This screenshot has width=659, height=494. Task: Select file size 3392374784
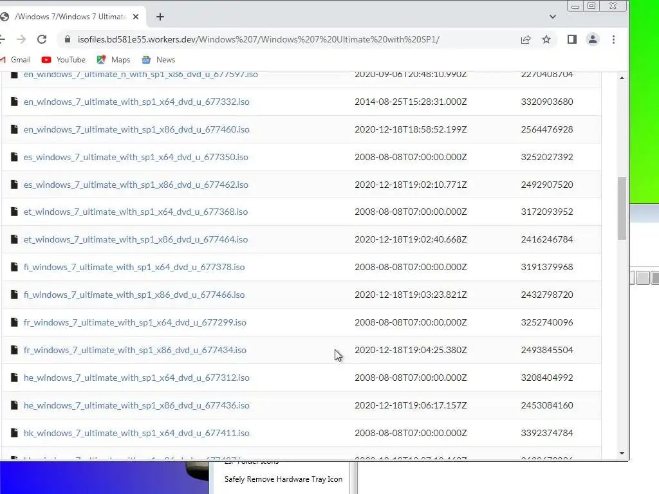pyautogui.click(x=547, y=433)
